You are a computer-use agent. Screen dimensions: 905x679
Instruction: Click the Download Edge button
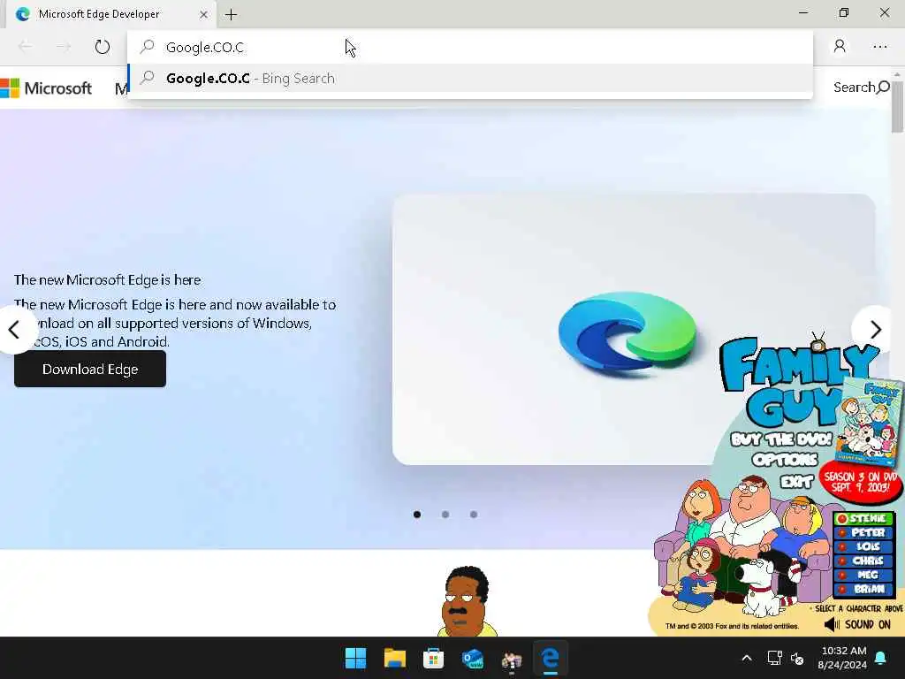click(90, 369)
